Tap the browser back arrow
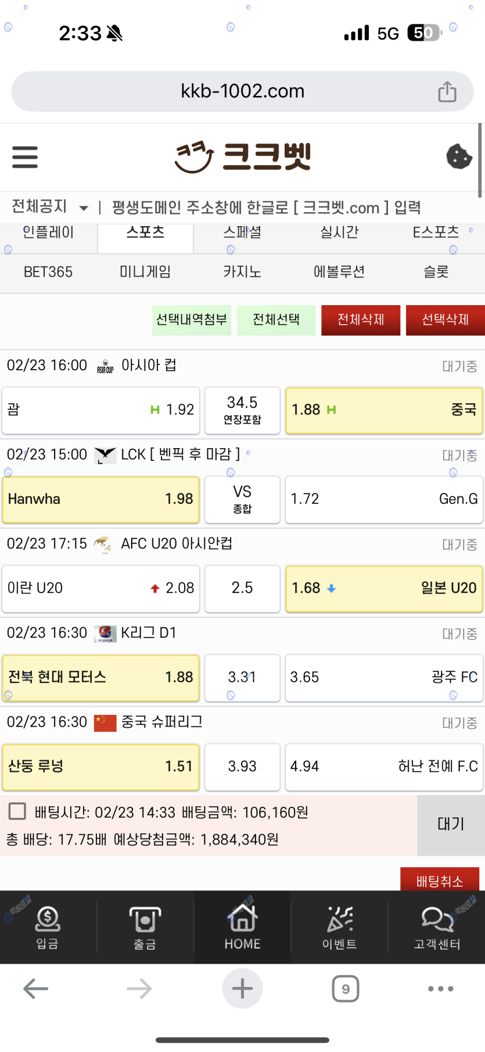The width and height of the screenshot is (485, 1052). click(x=35, y=989)
